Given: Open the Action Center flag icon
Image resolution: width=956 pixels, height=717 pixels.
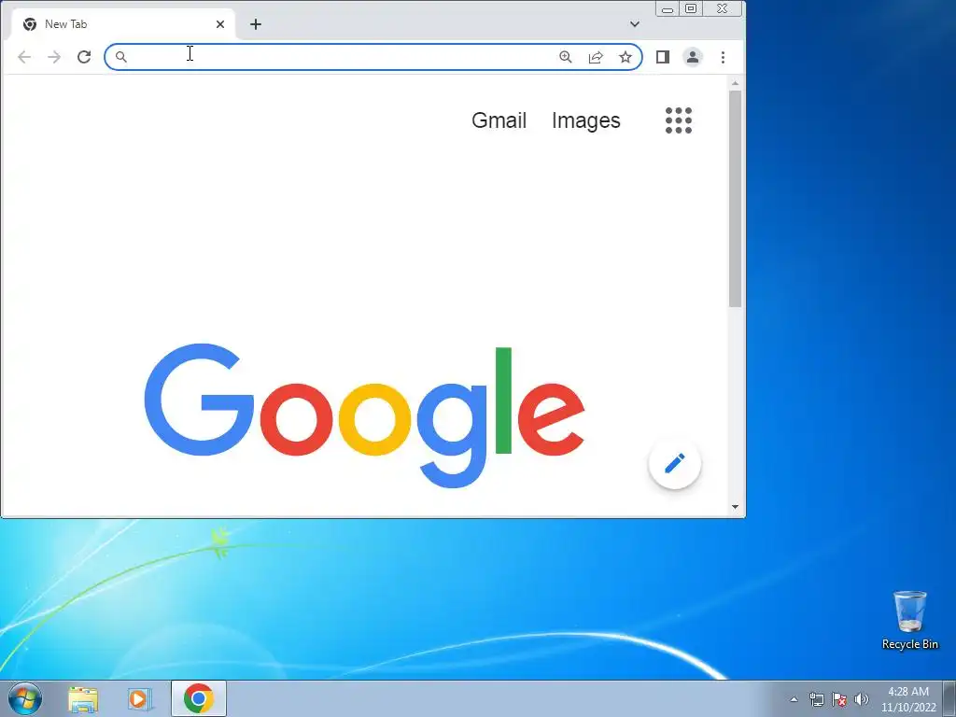Looking at the screenshot, I should coord(839,699).
